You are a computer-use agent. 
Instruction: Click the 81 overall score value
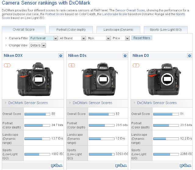[182, 114]
